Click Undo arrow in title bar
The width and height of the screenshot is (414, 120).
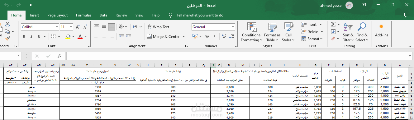point(7,5)
